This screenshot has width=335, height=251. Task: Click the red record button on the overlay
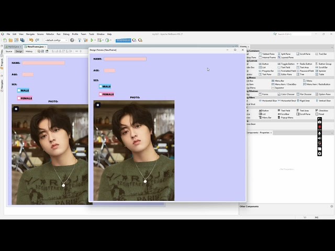[319, 127]
